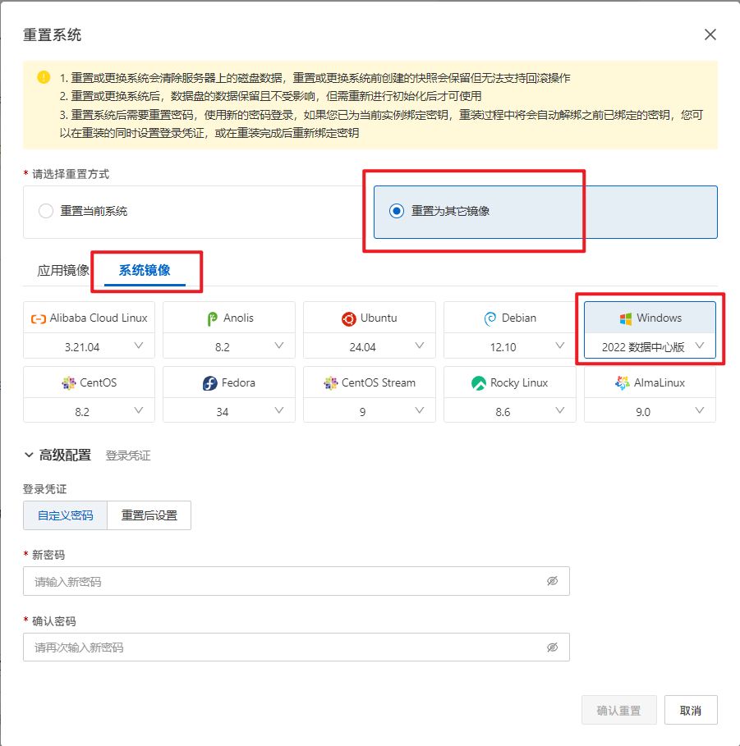Choose the 重置后设置 credential option
Screen dimensions: 740x746
[149, 515]
